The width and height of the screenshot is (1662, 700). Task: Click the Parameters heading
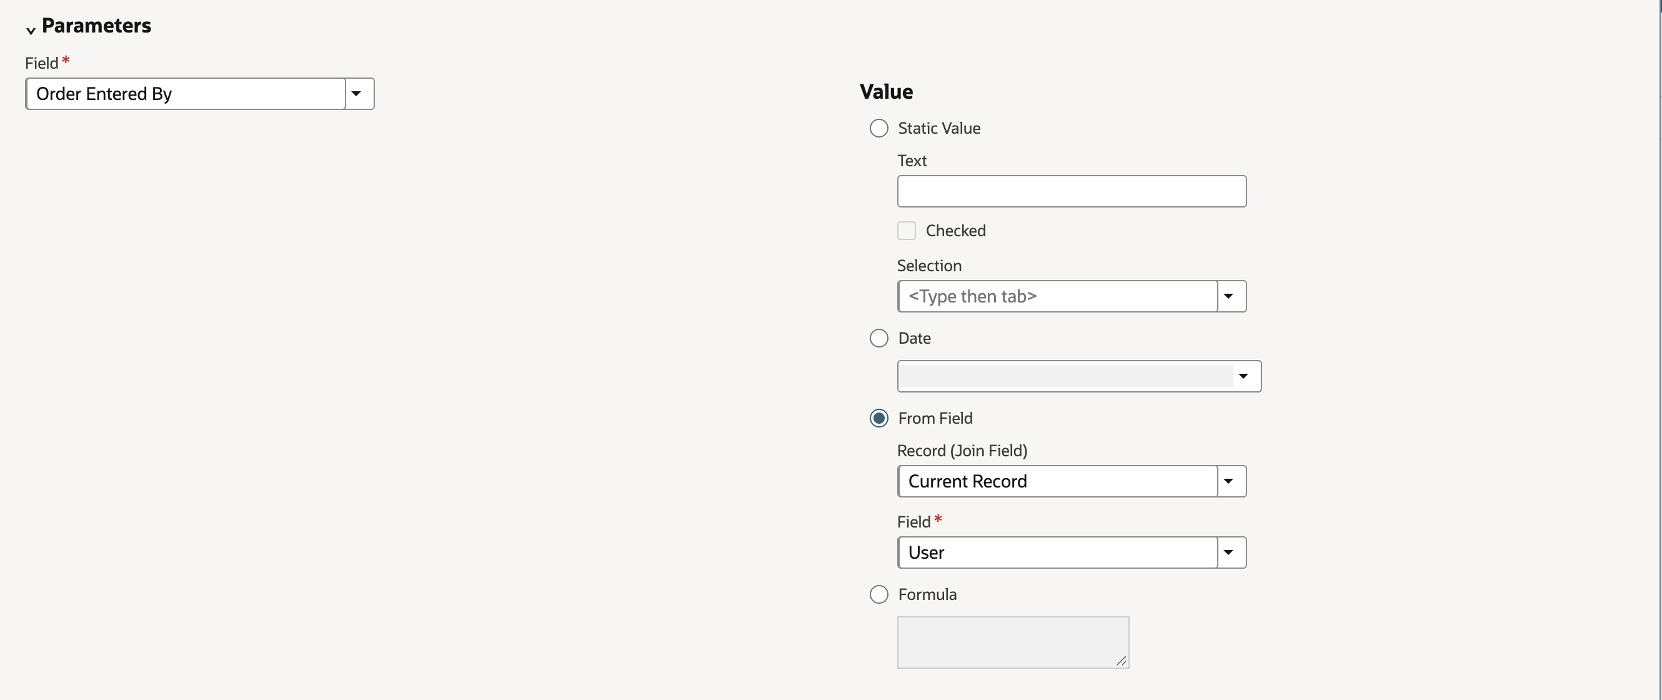(x=97, y=25)
